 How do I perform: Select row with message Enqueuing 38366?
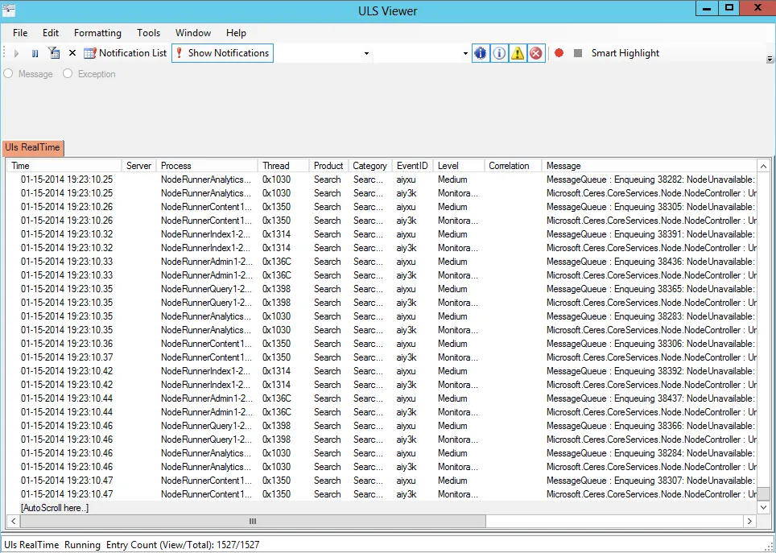click(x=382, y=426)
